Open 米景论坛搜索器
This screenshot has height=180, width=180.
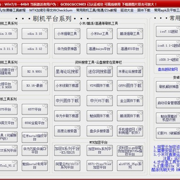tap(130, 71)
